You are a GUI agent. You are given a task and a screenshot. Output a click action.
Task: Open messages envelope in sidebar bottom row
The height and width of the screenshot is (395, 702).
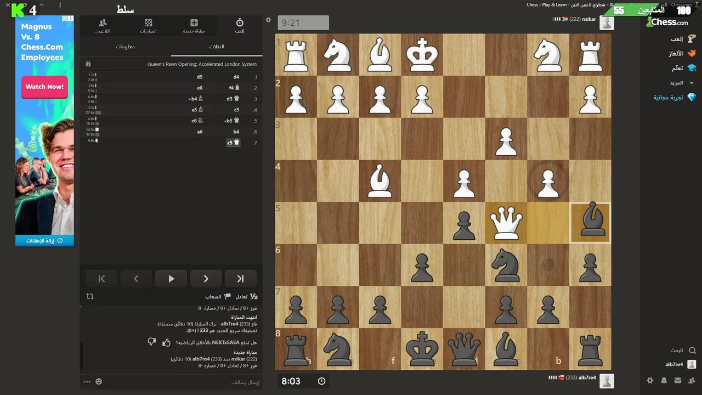pos(678,380)
